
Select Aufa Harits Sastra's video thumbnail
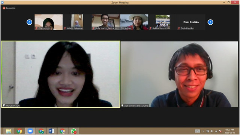coord(105,22)
